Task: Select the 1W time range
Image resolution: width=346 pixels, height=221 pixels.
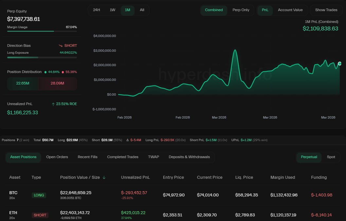Action: 112,10
